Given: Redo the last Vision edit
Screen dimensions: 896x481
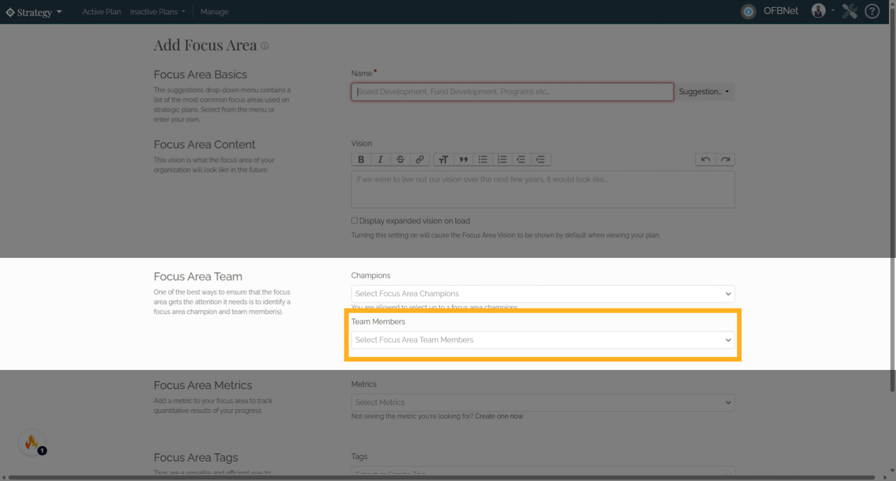Looking at the screenshot, I should click(725, 160).
